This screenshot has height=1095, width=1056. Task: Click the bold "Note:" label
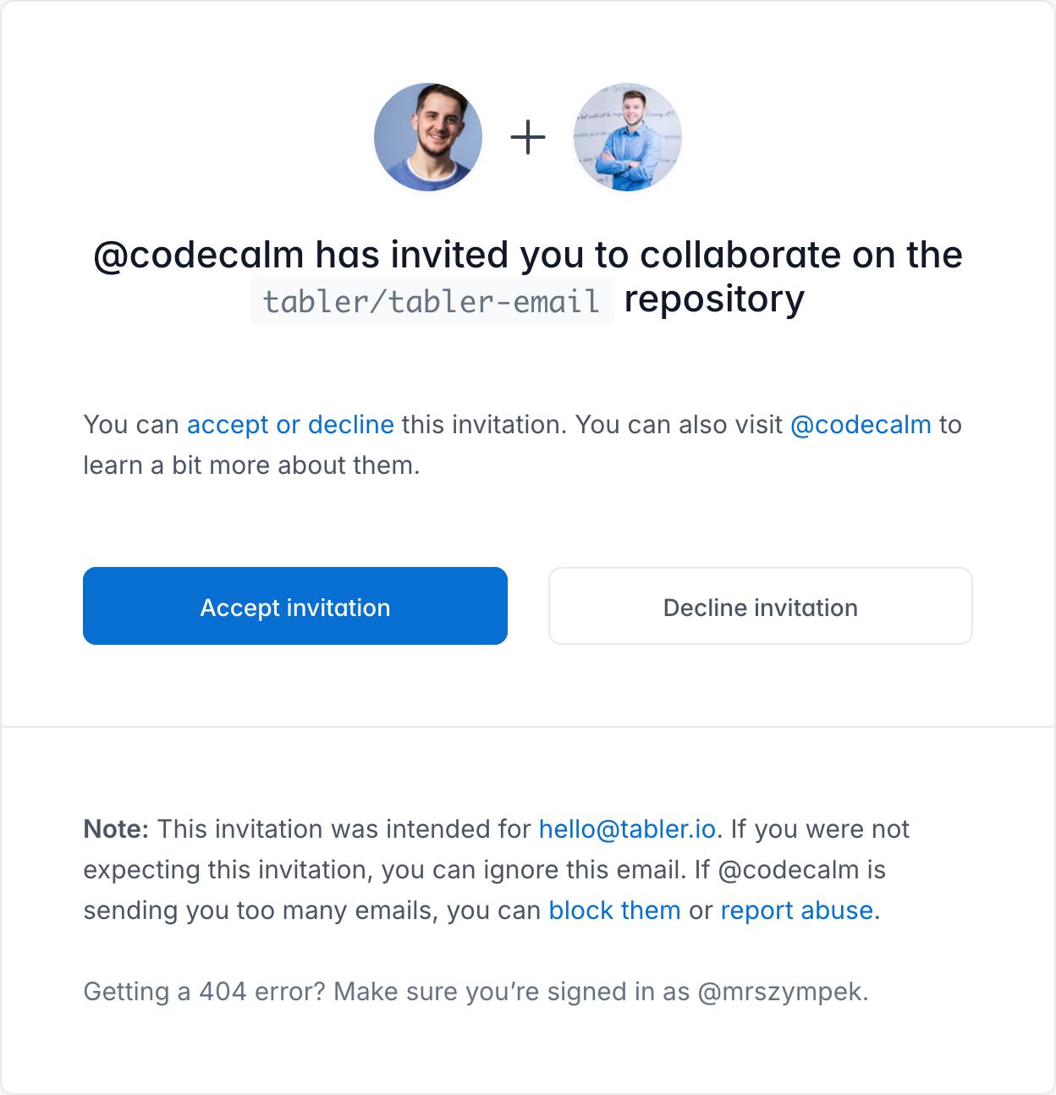[x=116, y=829]
